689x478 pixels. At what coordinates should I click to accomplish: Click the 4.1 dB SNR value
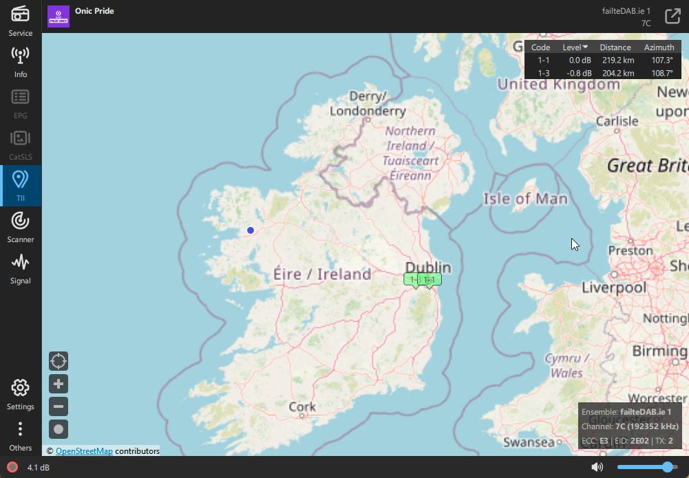tap(39, 468)
